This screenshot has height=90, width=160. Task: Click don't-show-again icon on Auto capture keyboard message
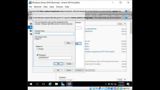pos(129,11)
